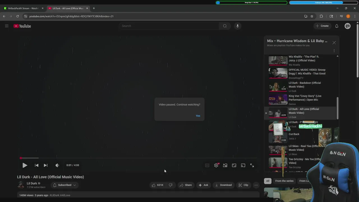
Task: Click the Ask button
Action: click(x=203, y=185)
